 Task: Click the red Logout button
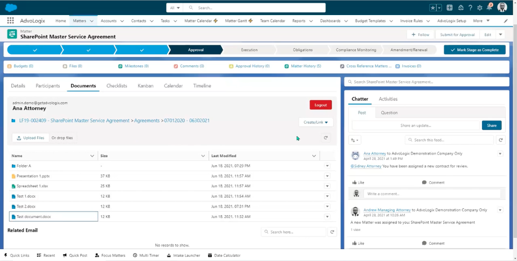tap(320, 105)
